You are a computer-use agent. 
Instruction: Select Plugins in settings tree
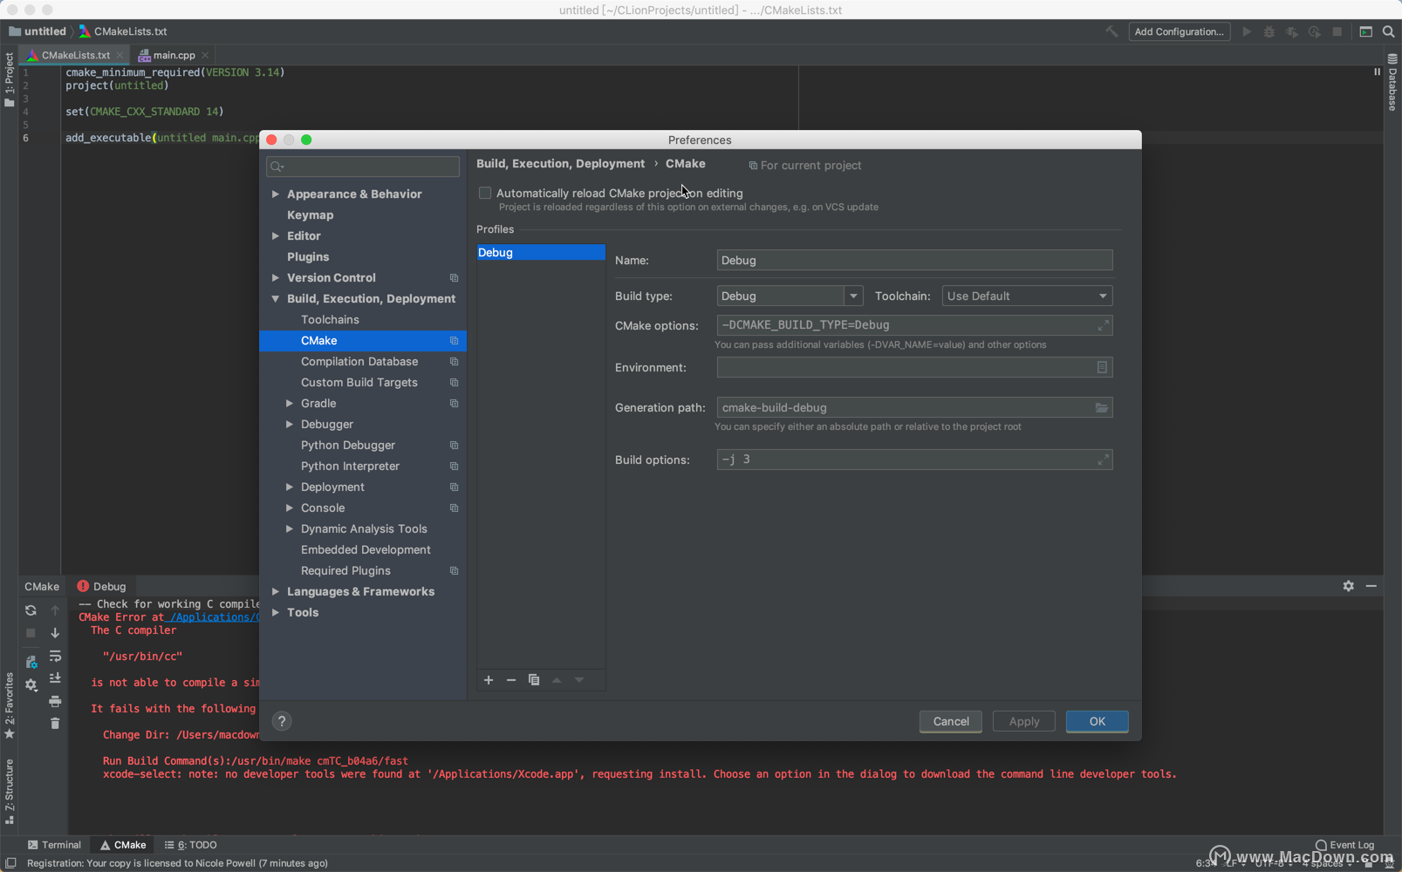(x=308, y=256)
